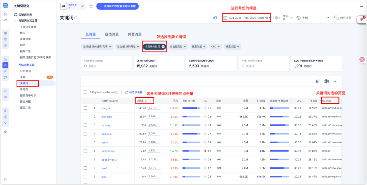367x185 pixels.
Task: Expand the 包括/排除关键词/列表 filter
Action: [97, 47]
